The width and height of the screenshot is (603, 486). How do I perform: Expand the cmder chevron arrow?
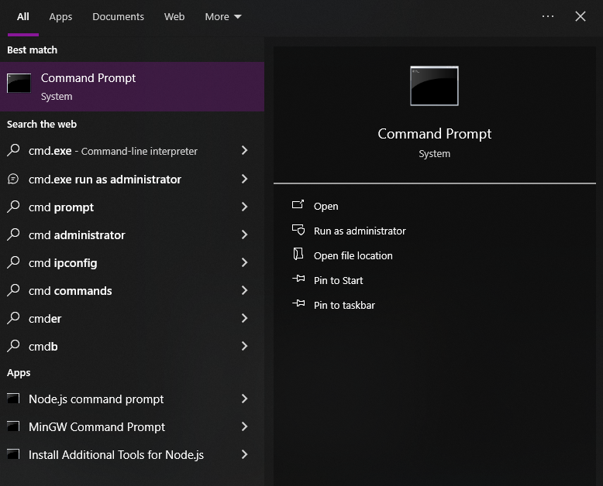[245, 318]
